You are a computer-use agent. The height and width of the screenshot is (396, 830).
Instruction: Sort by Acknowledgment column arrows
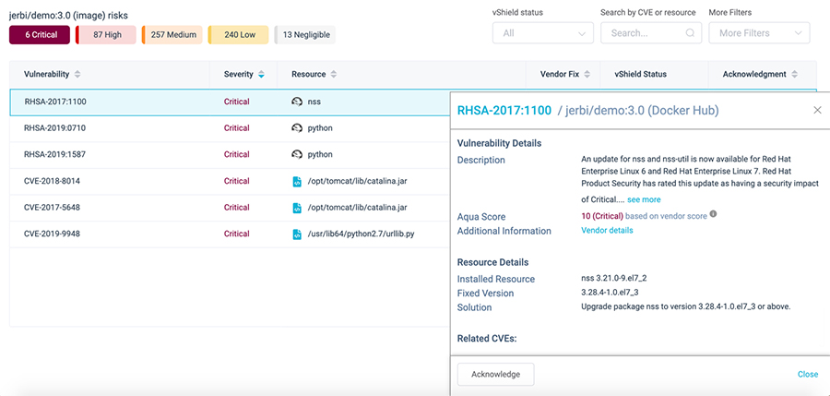[x=794, y=75]
